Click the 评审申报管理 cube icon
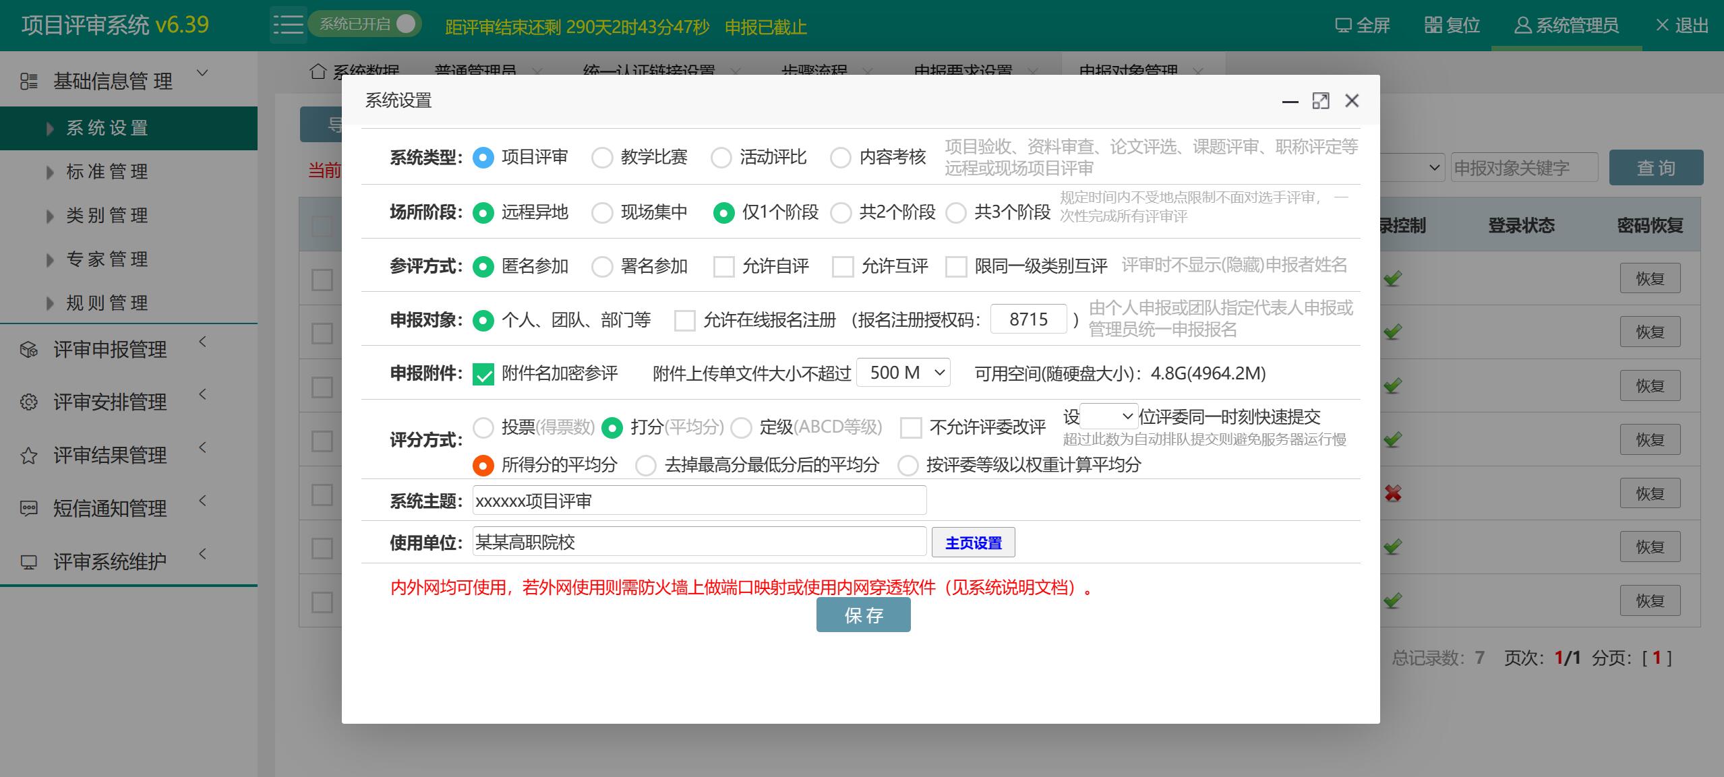The height and width of the screenshot is (777, 1724). (x=29, y=350)
